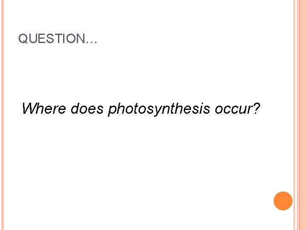Click the question mark ending the sentence

coord(256,109)
